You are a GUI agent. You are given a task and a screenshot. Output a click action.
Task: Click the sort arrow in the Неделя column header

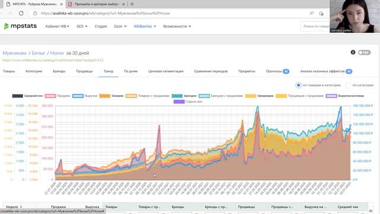tap(21, 207)
